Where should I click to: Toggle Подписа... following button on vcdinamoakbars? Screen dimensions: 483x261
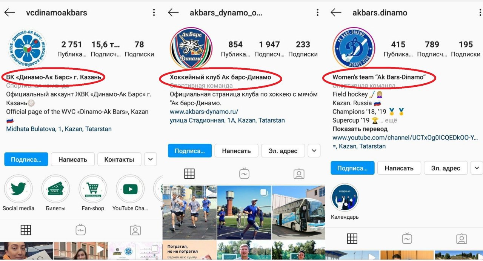pyautogui.click(x=26, y=160)
